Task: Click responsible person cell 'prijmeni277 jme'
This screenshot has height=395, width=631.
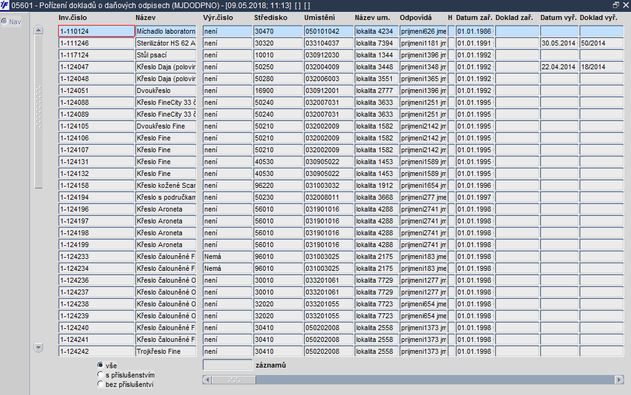Action: coord(424,197)
